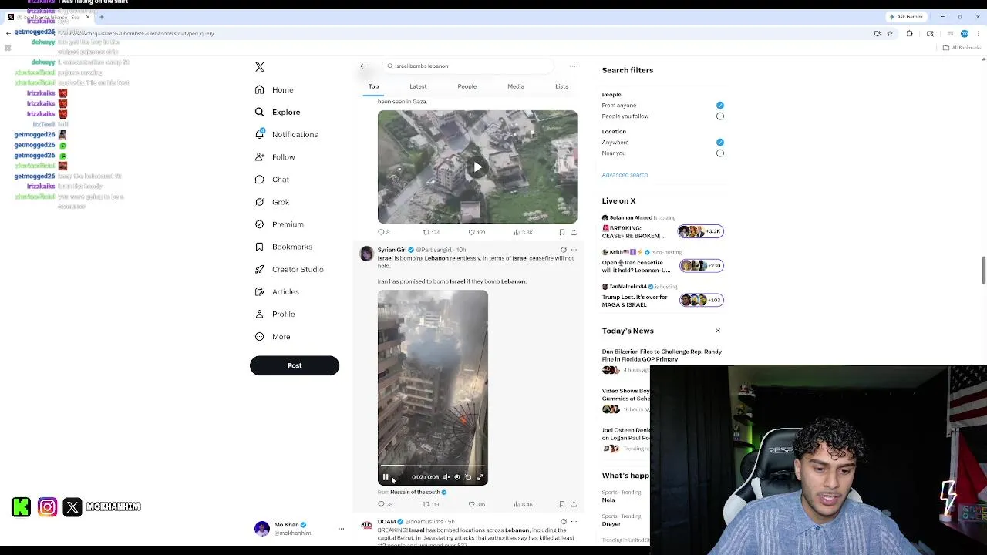Bookmark the Gaza aerial video tweet

pyautogui.click(x=561, y=232)
